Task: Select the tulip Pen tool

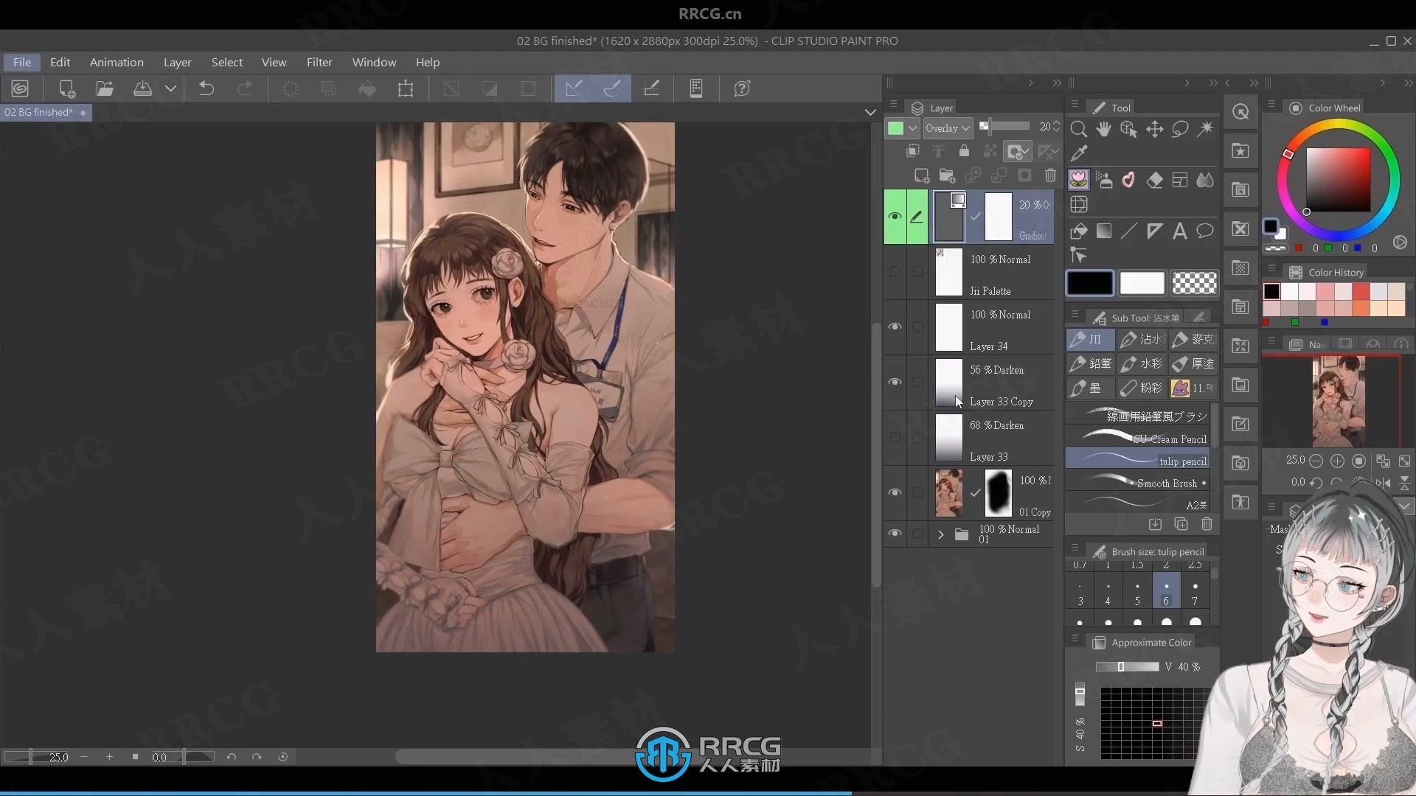Action: pyautogui.click(x=1078, y=180)
